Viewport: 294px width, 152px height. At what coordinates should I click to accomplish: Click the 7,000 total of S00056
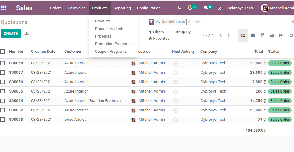[259, 82]
